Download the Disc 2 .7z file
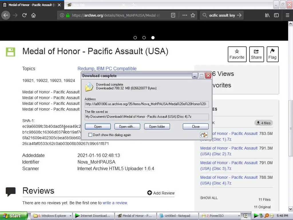The width and height of the screenshot is (293, 220). (x=229, y=151)
